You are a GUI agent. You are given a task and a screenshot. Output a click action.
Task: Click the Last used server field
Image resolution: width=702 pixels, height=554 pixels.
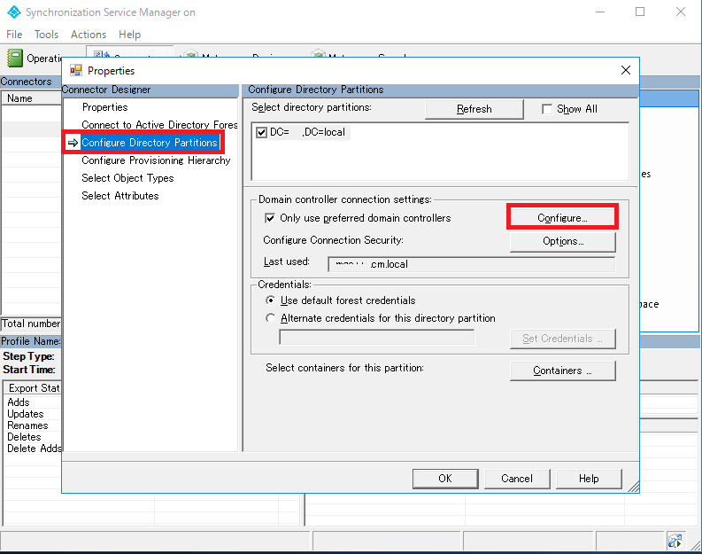472,264
